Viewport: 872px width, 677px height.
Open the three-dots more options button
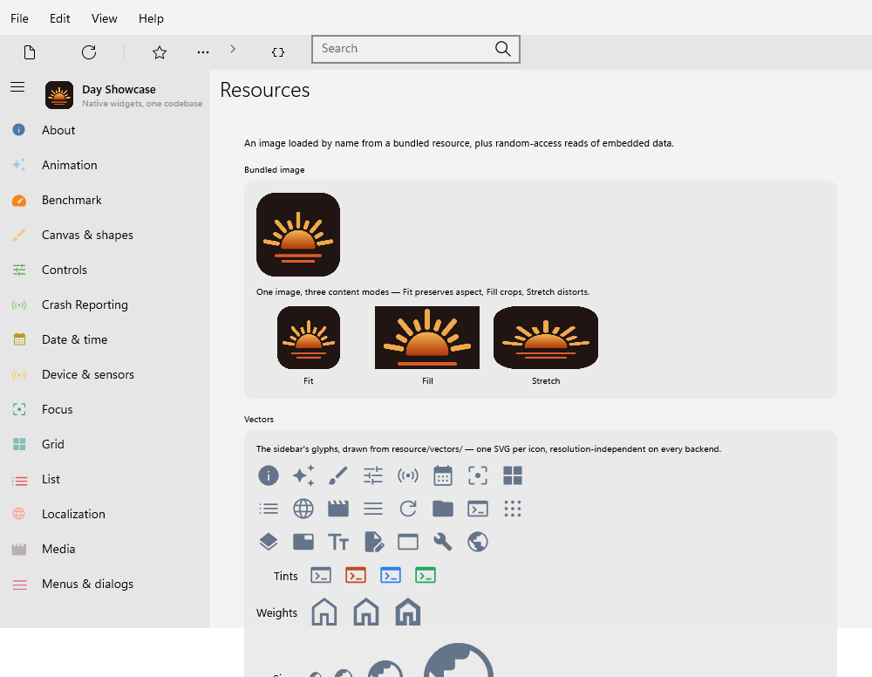(203, 52)
